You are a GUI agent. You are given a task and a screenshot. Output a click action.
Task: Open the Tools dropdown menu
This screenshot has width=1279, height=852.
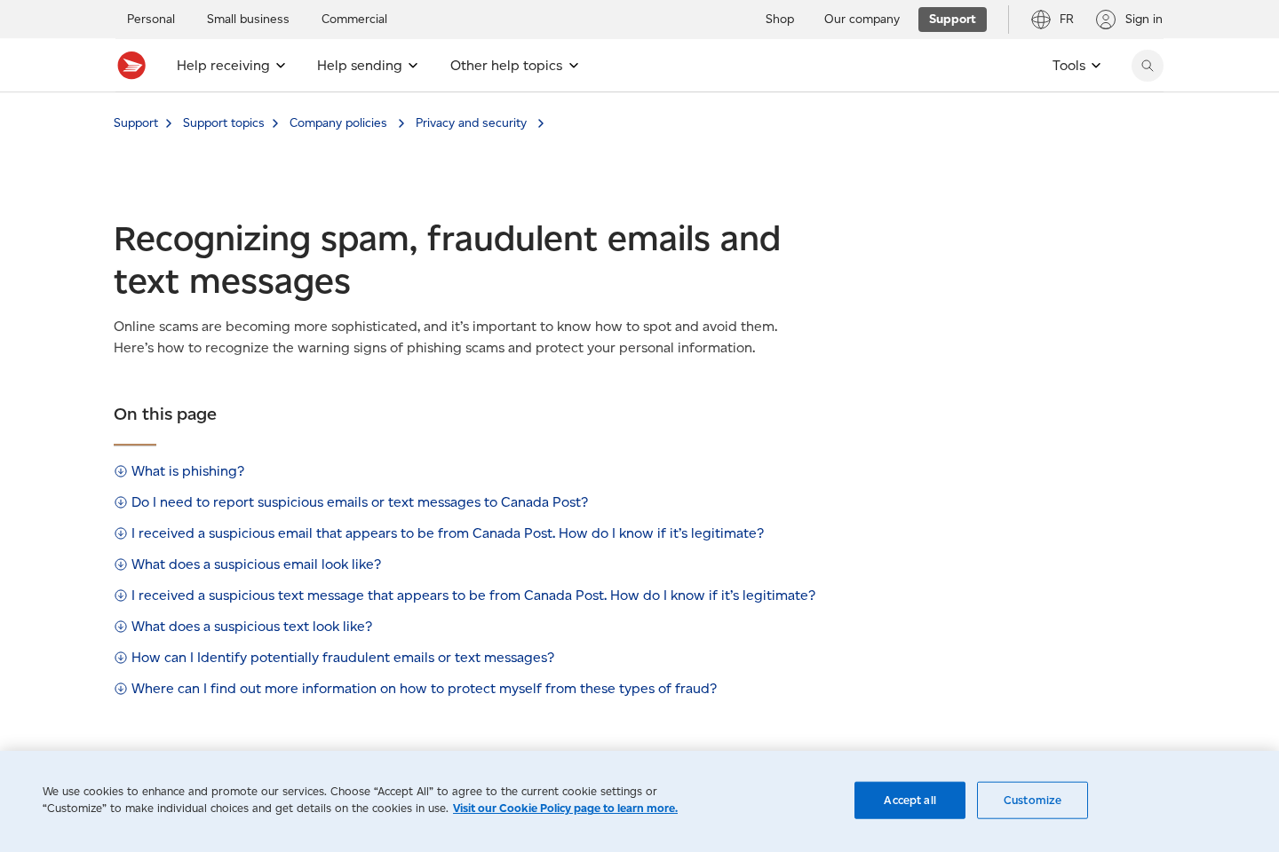click(1076, 66)
